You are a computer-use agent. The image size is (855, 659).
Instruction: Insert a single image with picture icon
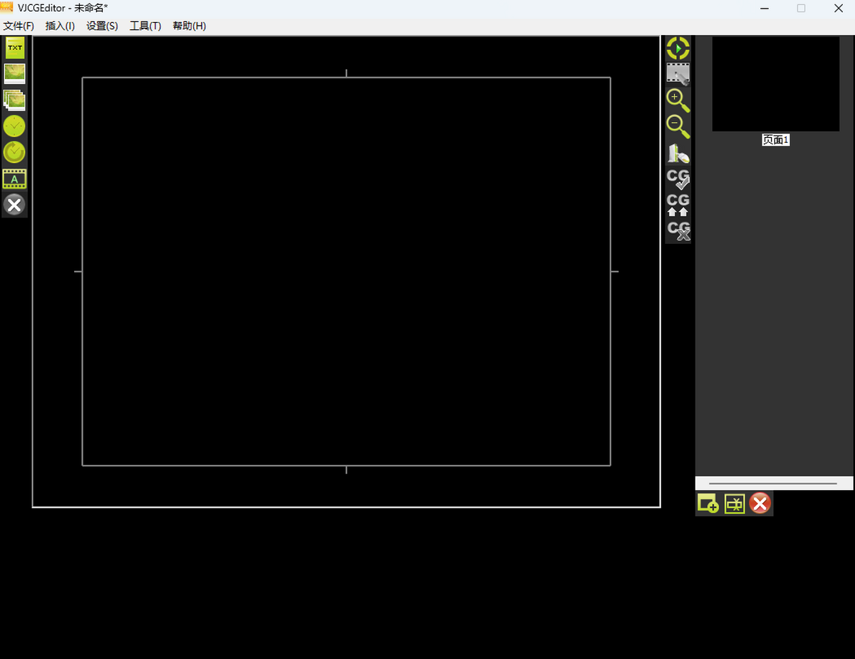point(14,73)
